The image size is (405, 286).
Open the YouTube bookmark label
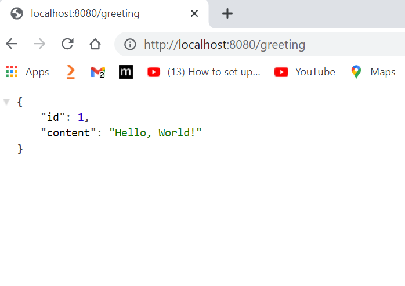(315, 72)
